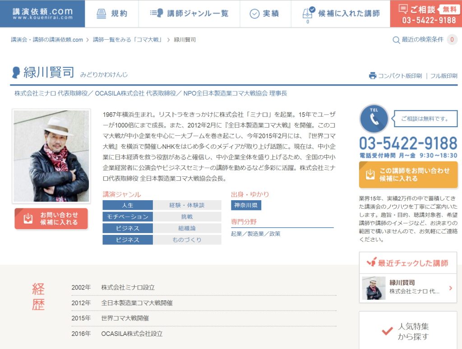Follow the 講師一覧をみる「コマ大戦」 breadcrumb
This screenshot has height=349, width=462.
(x=128, y=40)
